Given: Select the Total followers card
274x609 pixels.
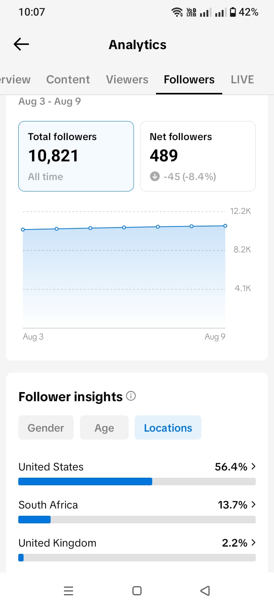Looking at the screenshot, I should pos(76,156).
